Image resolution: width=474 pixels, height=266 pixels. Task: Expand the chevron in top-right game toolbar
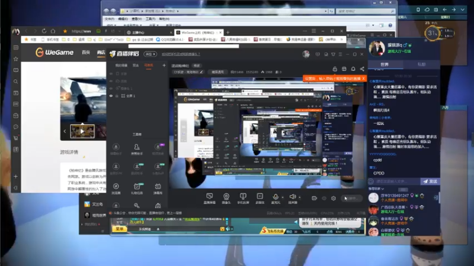(x=463, y=9)
